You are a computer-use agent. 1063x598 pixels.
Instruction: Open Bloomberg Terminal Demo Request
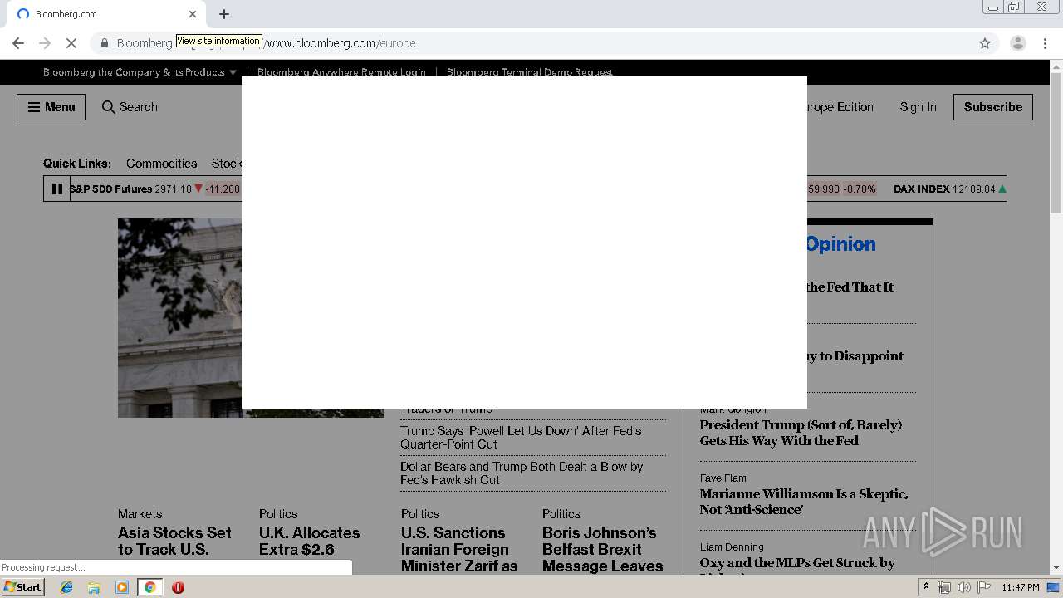[530, 72]
